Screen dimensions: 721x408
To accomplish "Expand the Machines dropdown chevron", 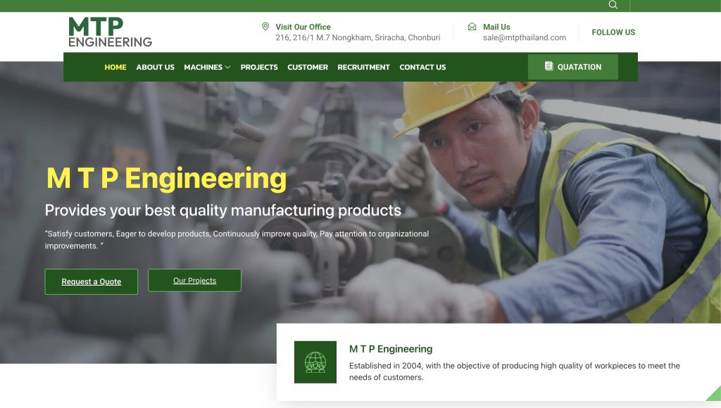I will click(x=227, y=67).
